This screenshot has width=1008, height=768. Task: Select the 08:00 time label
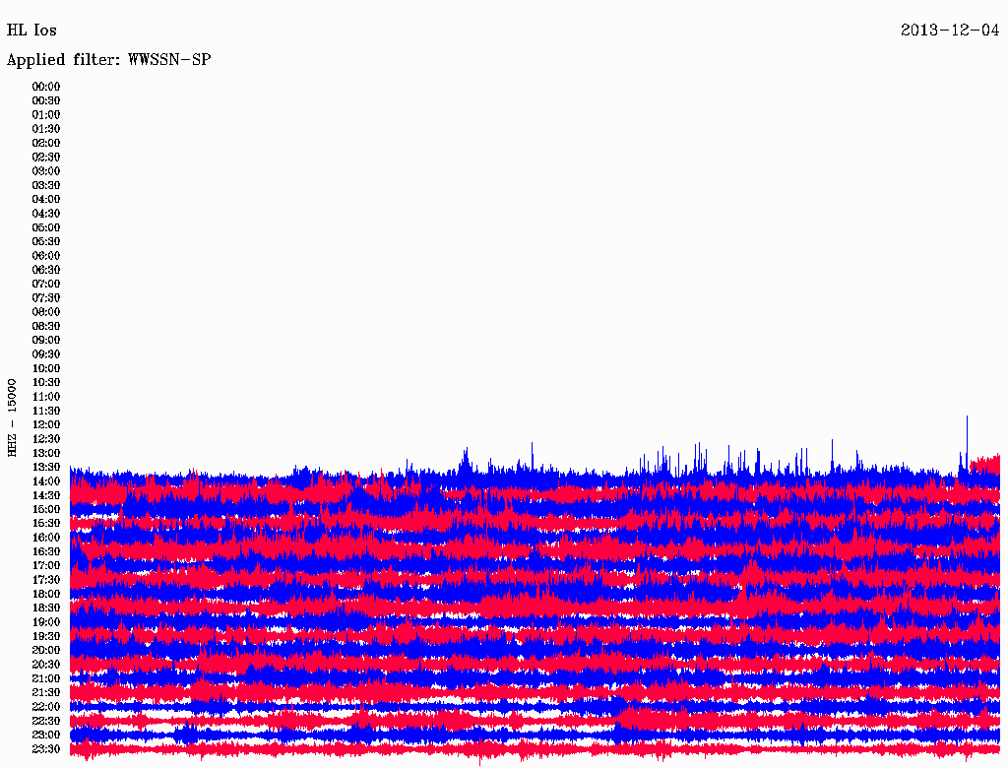pos(46,312)
